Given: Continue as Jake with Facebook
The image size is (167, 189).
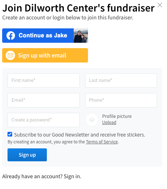Looking at the screenshot, I should pos(45,36).
